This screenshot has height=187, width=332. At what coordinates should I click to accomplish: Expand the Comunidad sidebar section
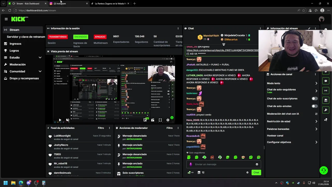(40, 71)
